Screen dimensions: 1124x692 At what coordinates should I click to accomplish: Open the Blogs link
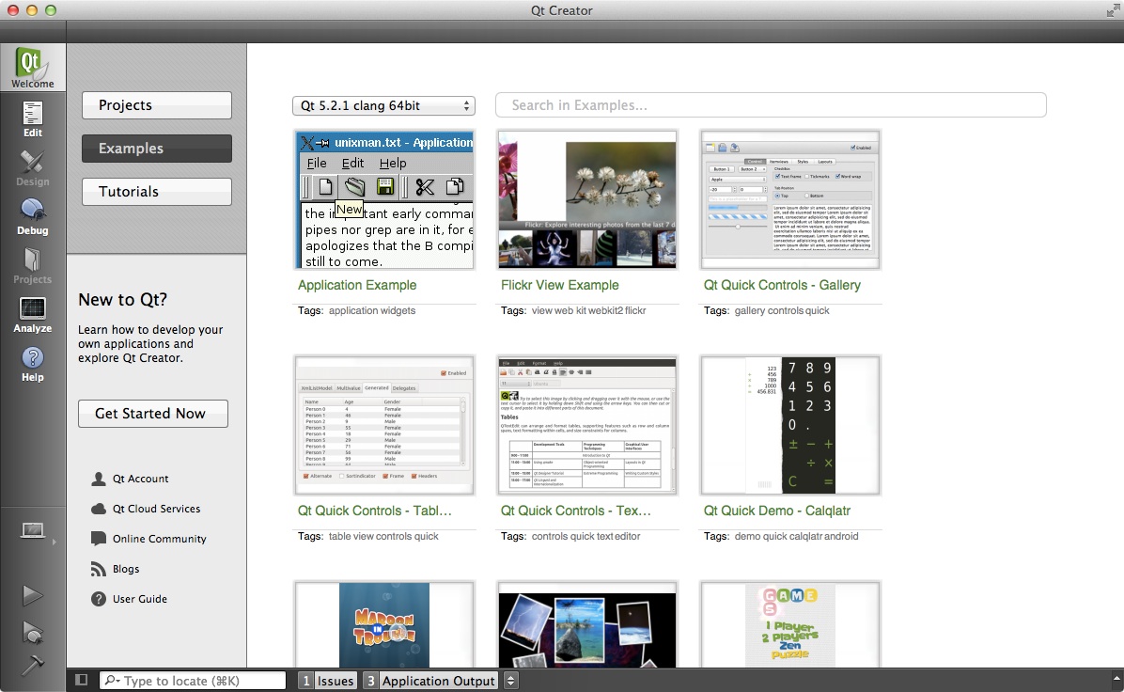click(x=126, y=570)
